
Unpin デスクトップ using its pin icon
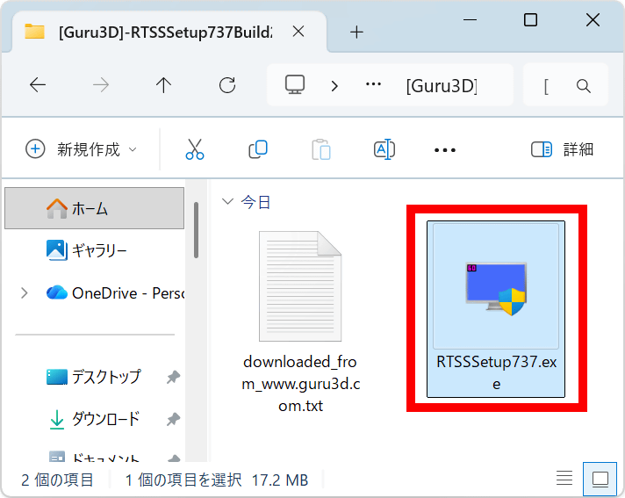pos(174,377)
